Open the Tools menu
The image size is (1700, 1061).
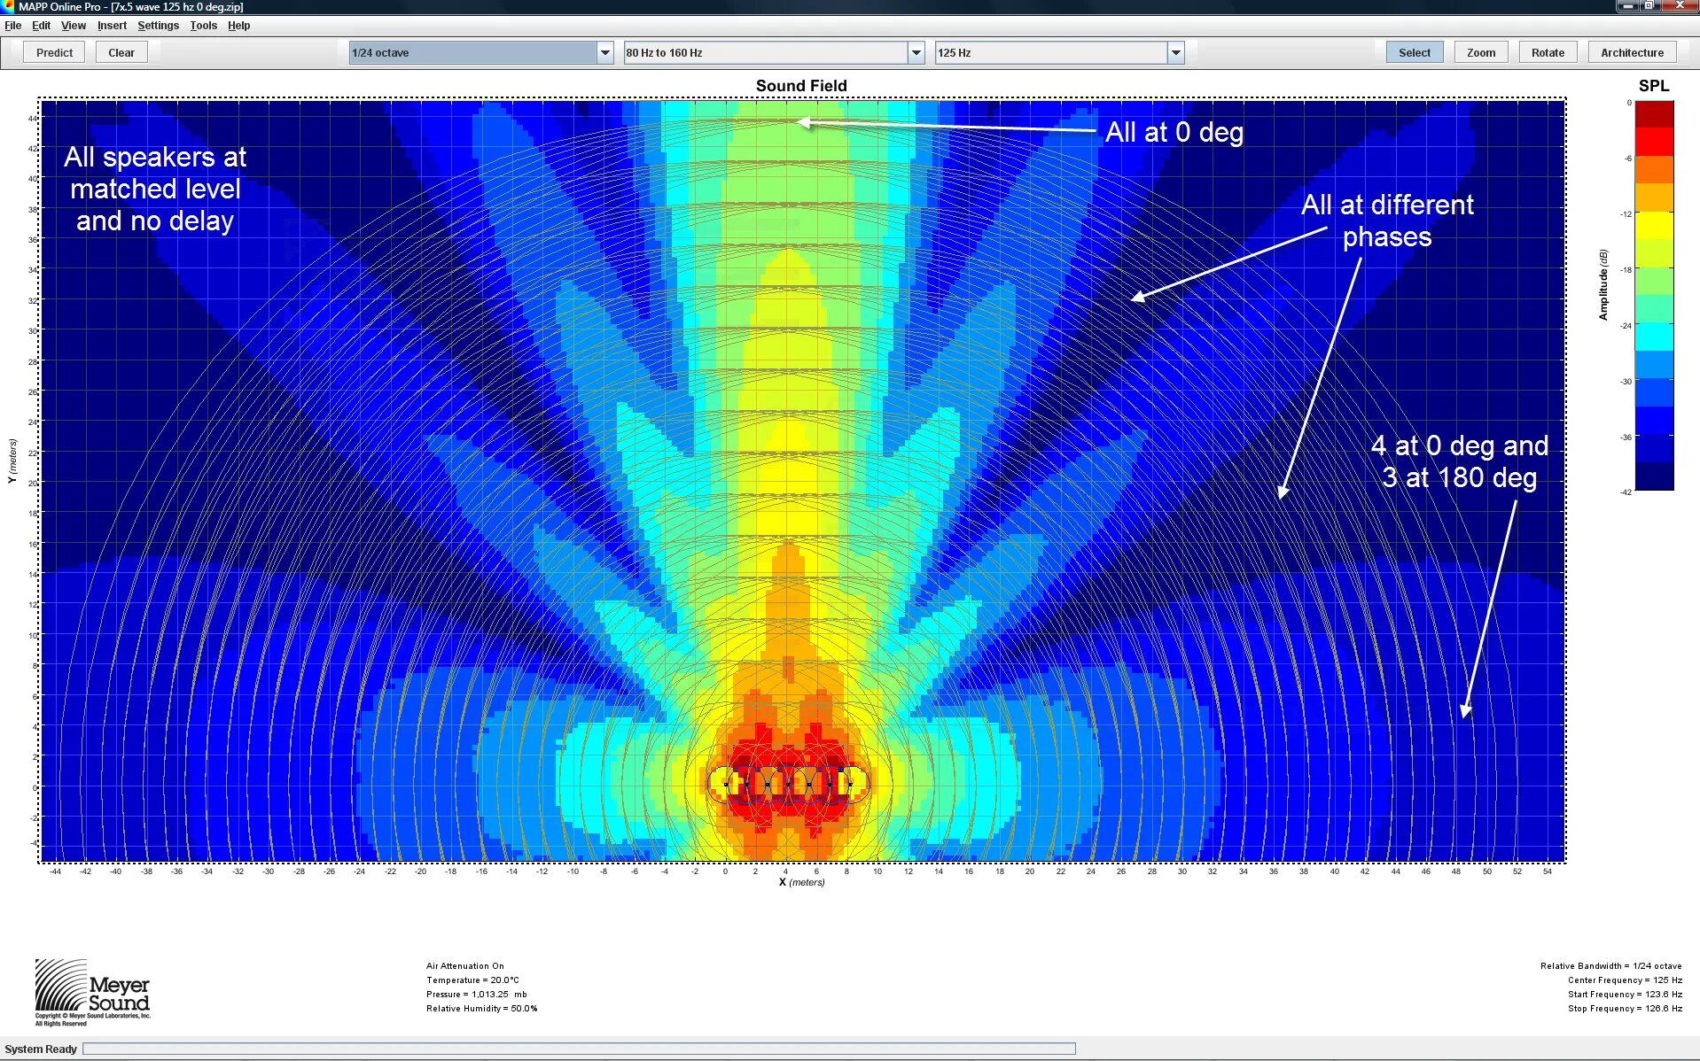203,25
